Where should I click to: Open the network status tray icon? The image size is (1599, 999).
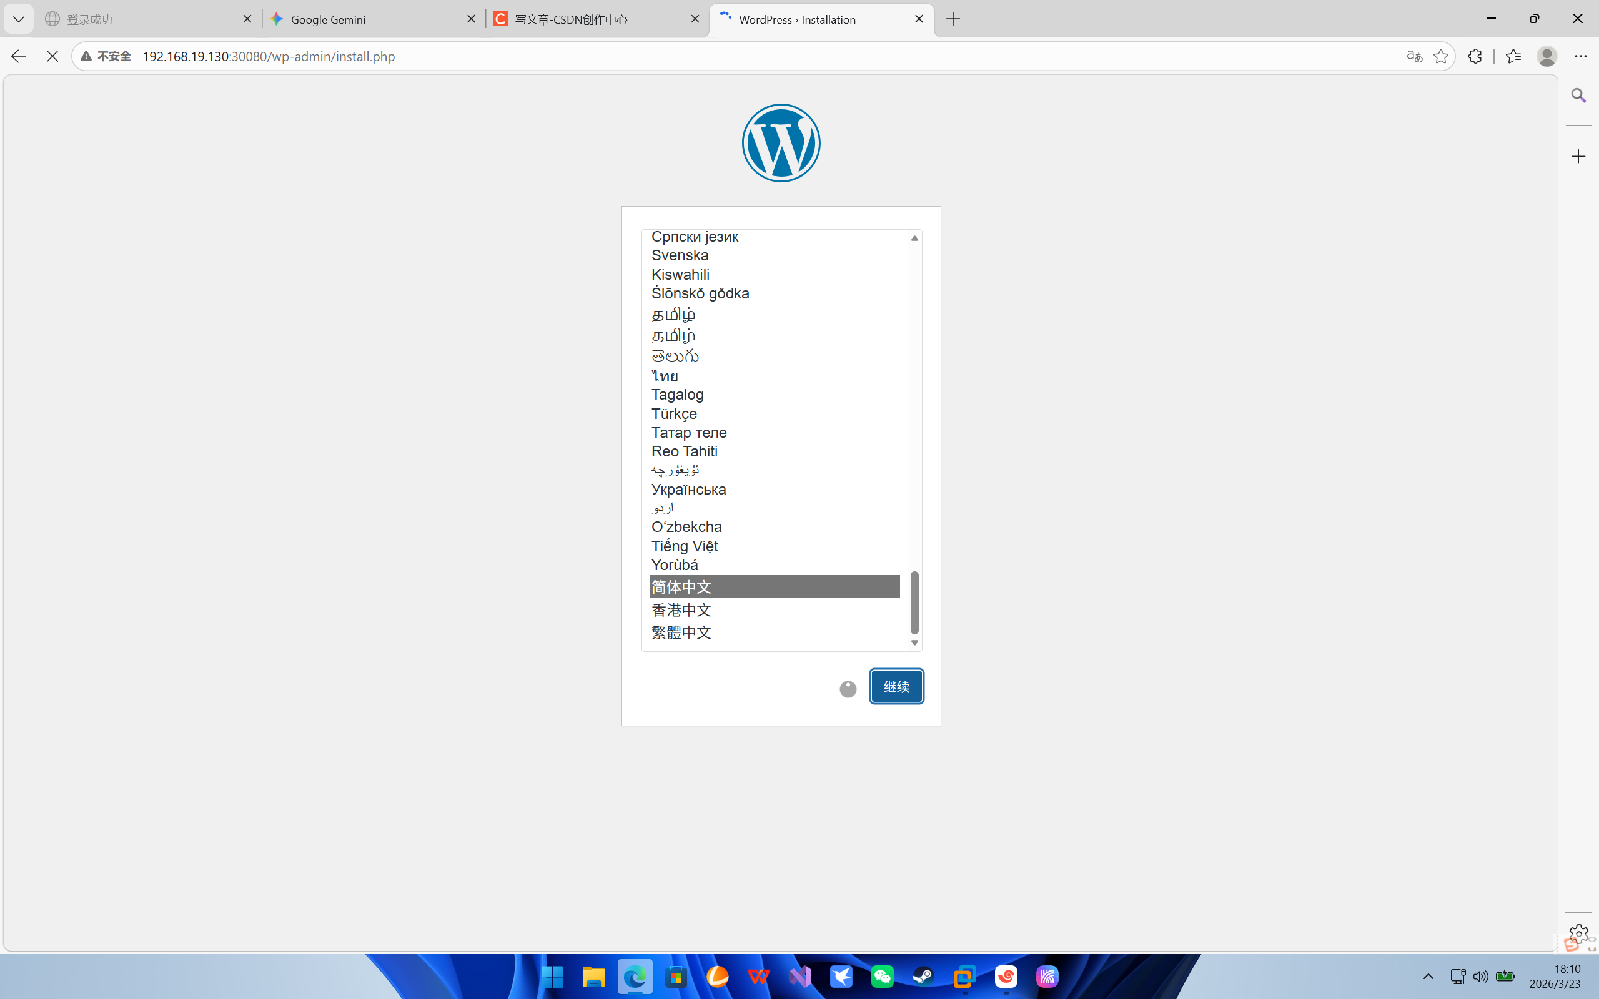click(1458, 977)
